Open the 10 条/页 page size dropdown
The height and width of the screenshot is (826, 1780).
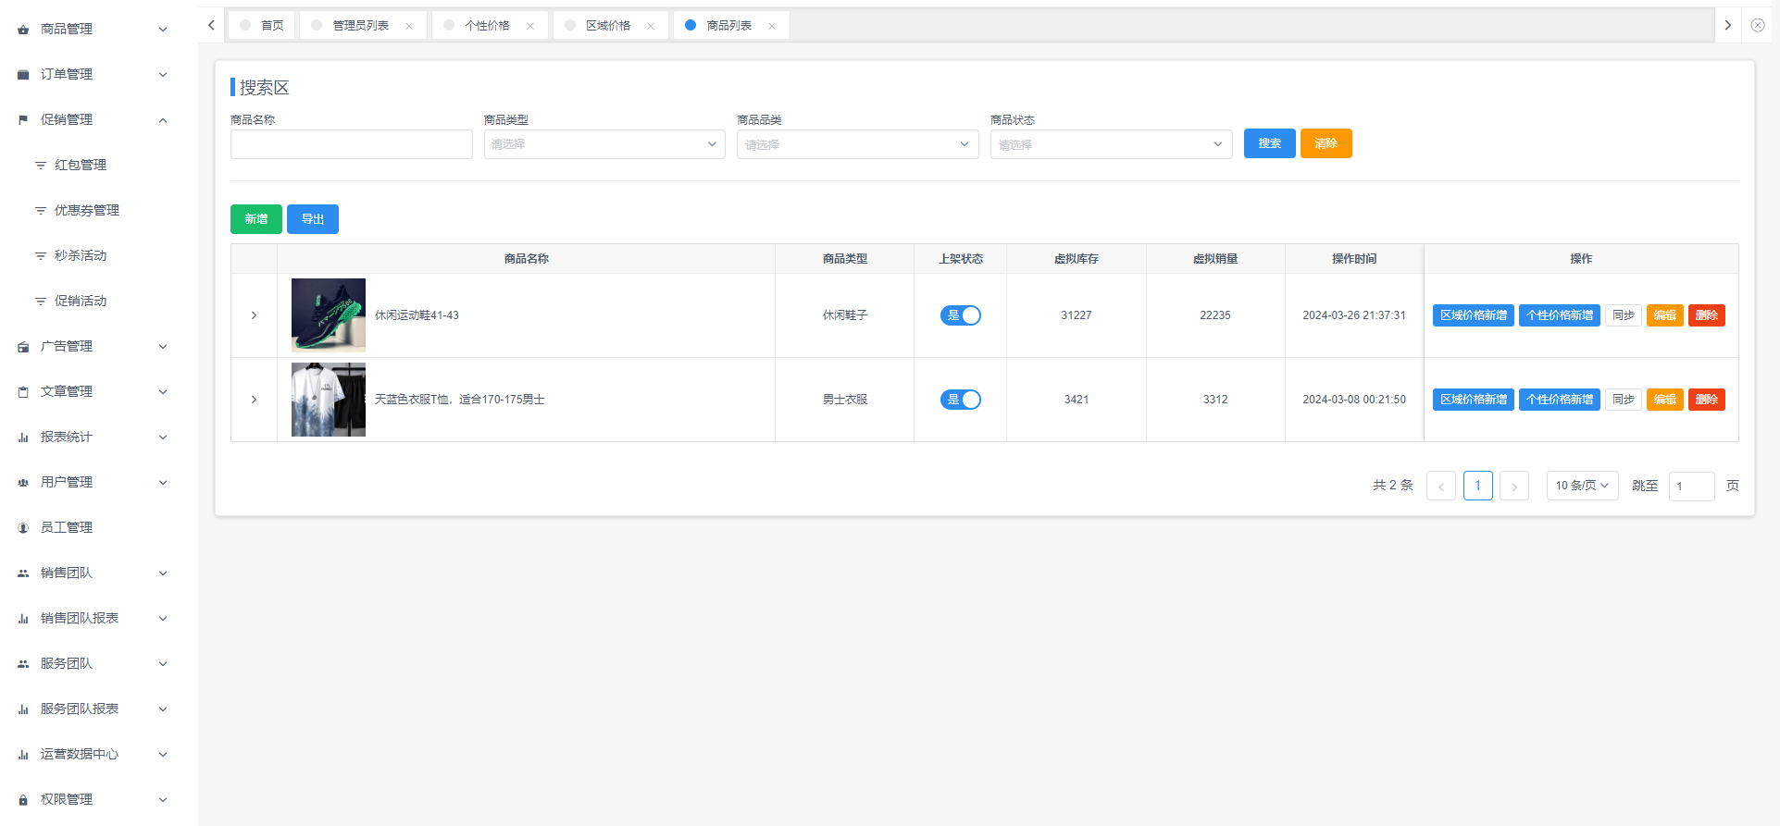point(1582,486)
